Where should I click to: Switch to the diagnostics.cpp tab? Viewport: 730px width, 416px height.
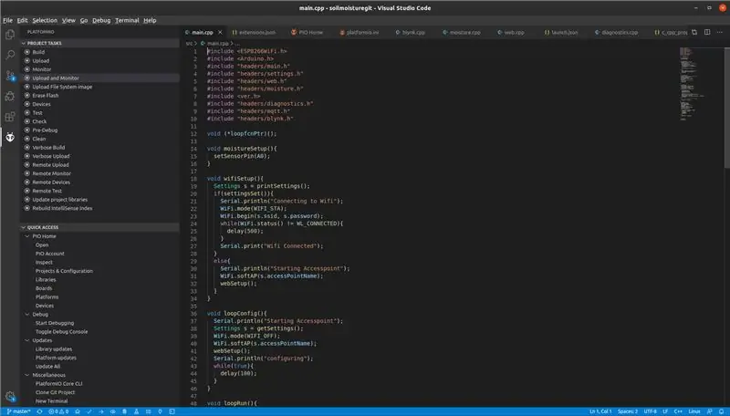pyautogui.click(x=616, y=32)
